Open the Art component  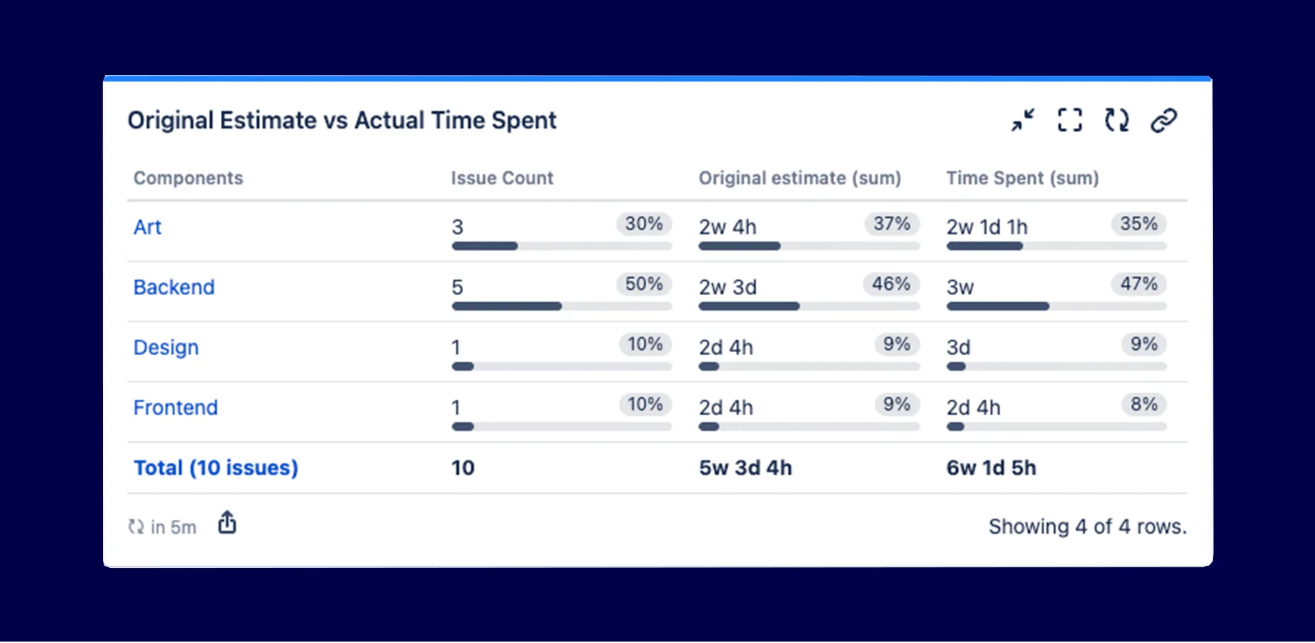click(x=147, y=227)
